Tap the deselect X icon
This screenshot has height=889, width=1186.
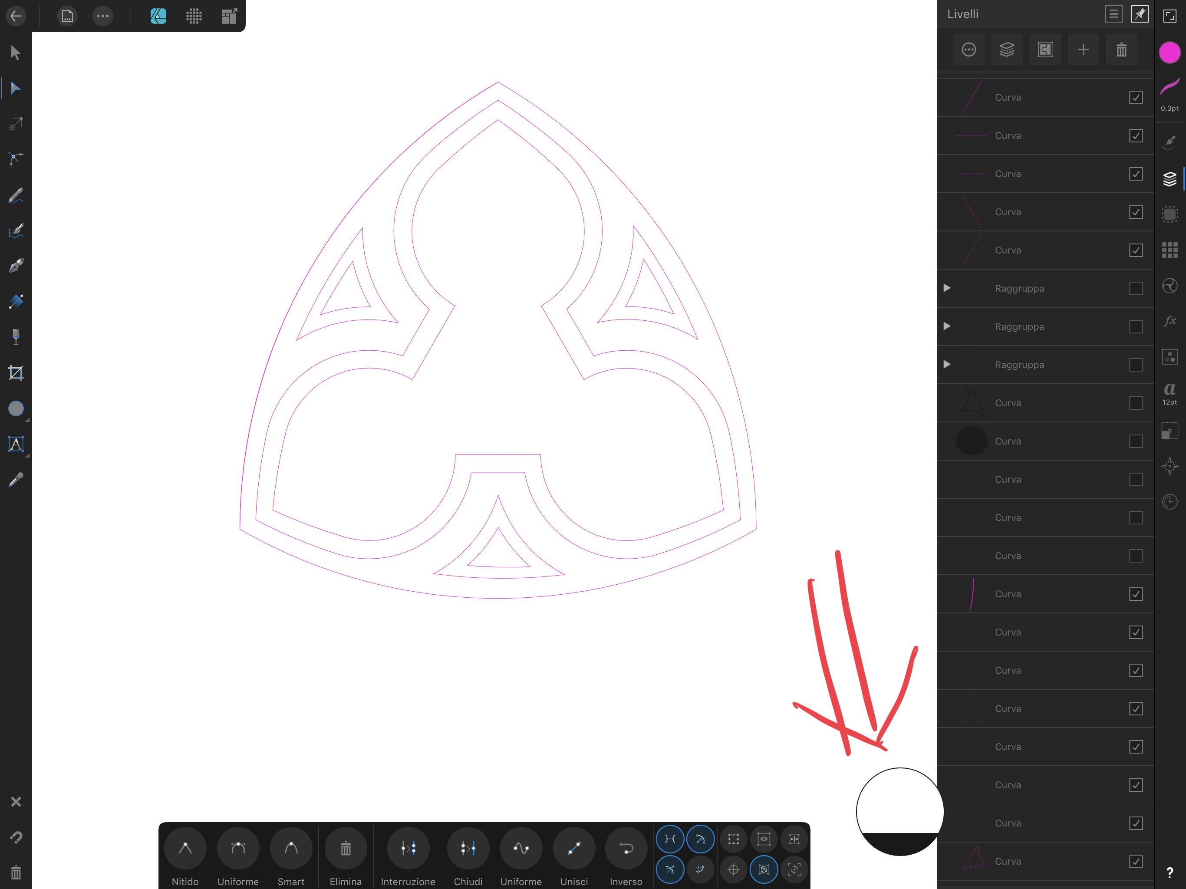16,802
